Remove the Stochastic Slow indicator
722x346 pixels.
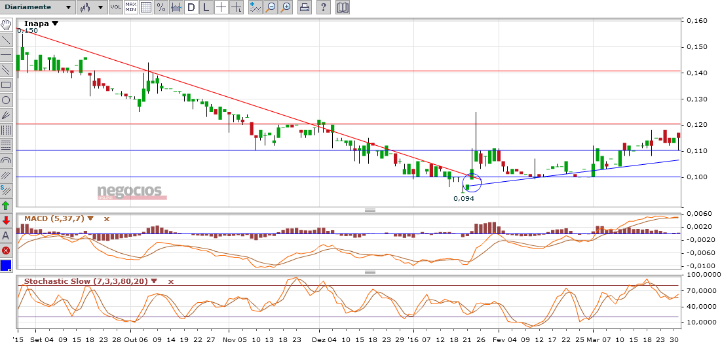pyautogui.click(x=170, y=281)
